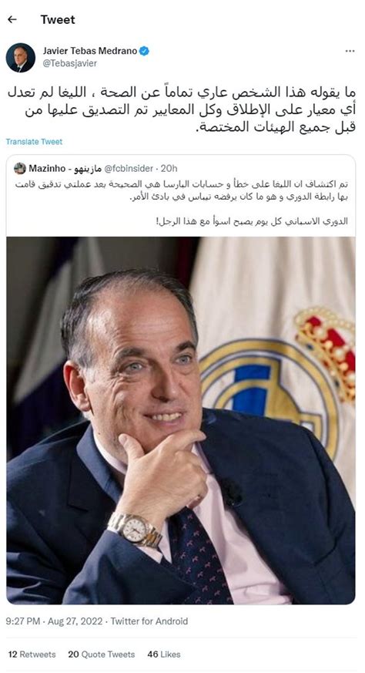Click the 20h timestamp of quoted tweet
The height and width of the screenshot is (673, 365).
(169, 168)
